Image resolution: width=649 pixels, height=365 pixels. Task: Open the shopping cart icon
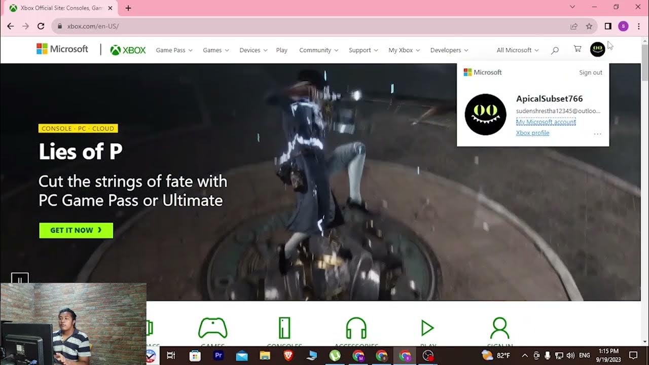[577, 49]
